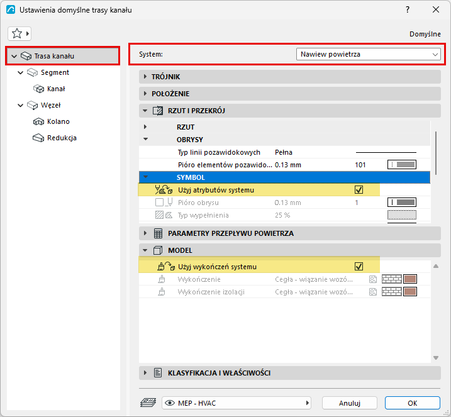The width and height of the screenshot is (451, 417).
Task: Click the Kolano elbow icon
Action: [38, 121]
